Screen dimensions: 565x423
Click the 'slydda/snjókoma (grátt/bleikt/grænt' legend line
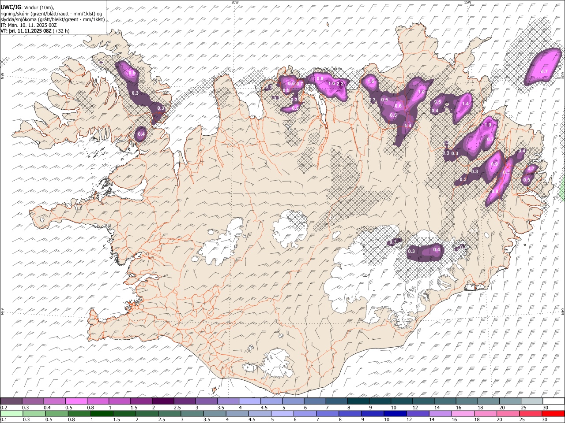point(53,19)
